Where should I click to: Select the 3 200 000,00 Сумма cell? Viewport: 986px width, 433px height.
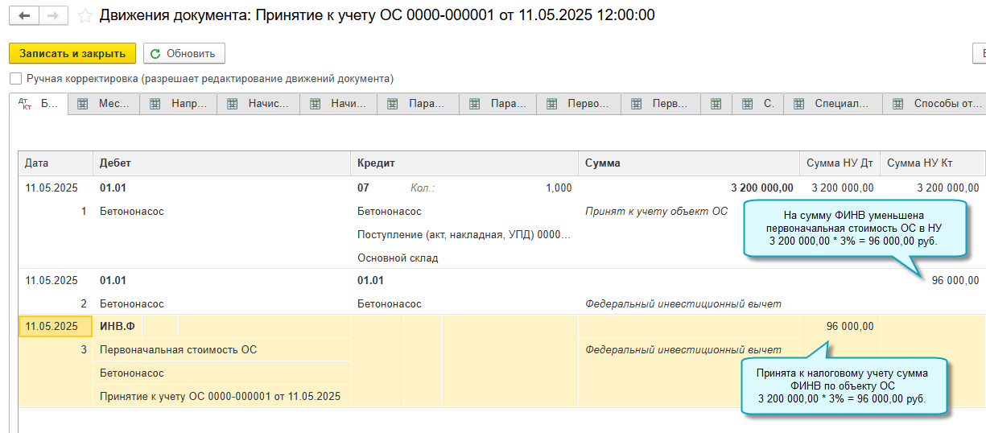coord(761,188)
